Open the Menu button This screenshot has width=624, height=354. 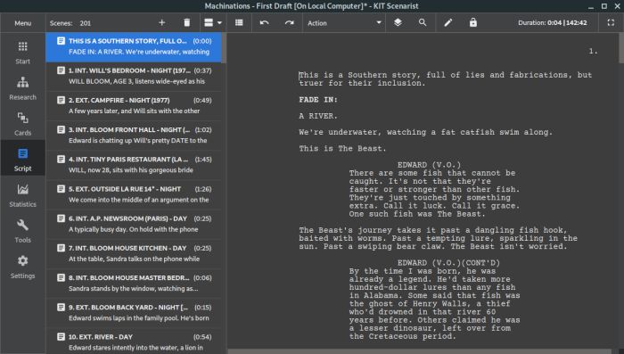click(22, 23)
